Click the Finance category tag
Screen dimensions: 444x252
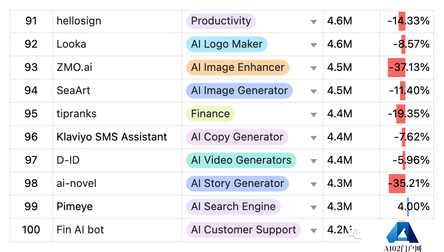tap(210, 114)
